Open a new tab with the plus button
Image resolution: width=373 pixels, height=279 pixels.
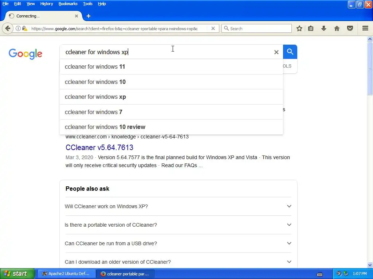tap(89, 16)
